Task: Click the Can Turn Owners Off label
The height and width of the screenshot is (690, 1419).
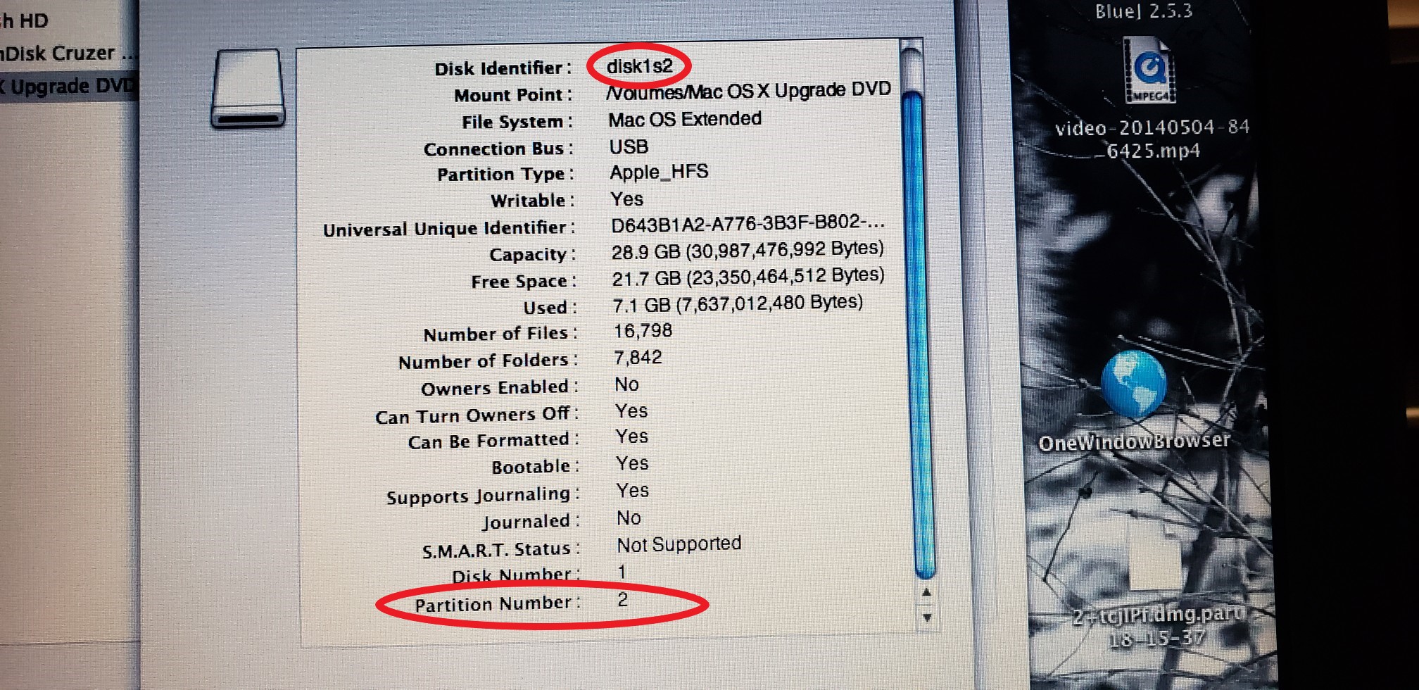Action: click(477, 415)
